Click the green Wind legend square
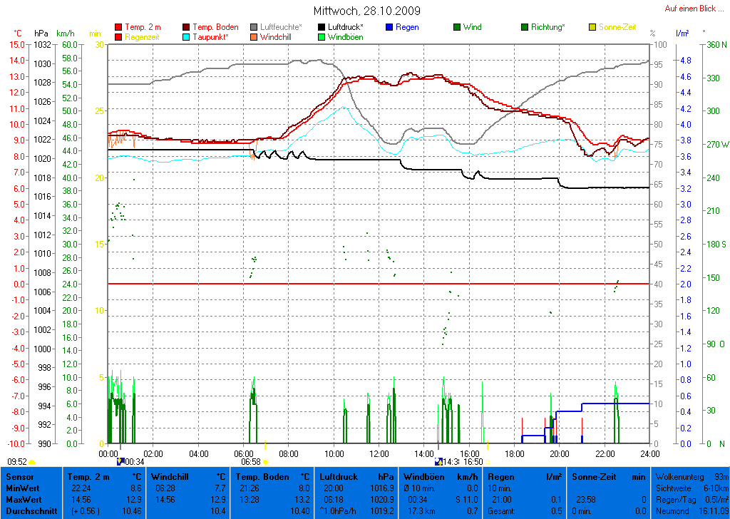This screenshot has height=519, width=730. coord(457,27)
